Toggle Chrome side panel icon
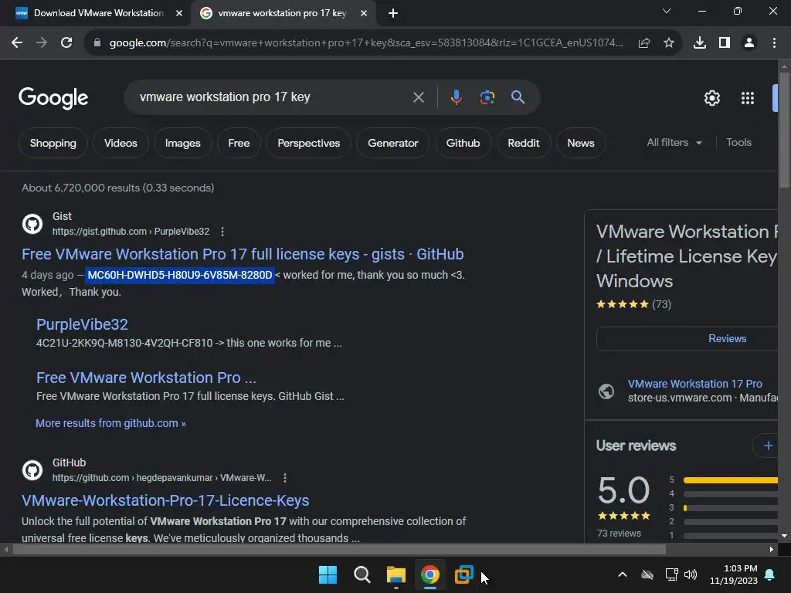Screen dimensions: 791x593 (x=725, y=43)
